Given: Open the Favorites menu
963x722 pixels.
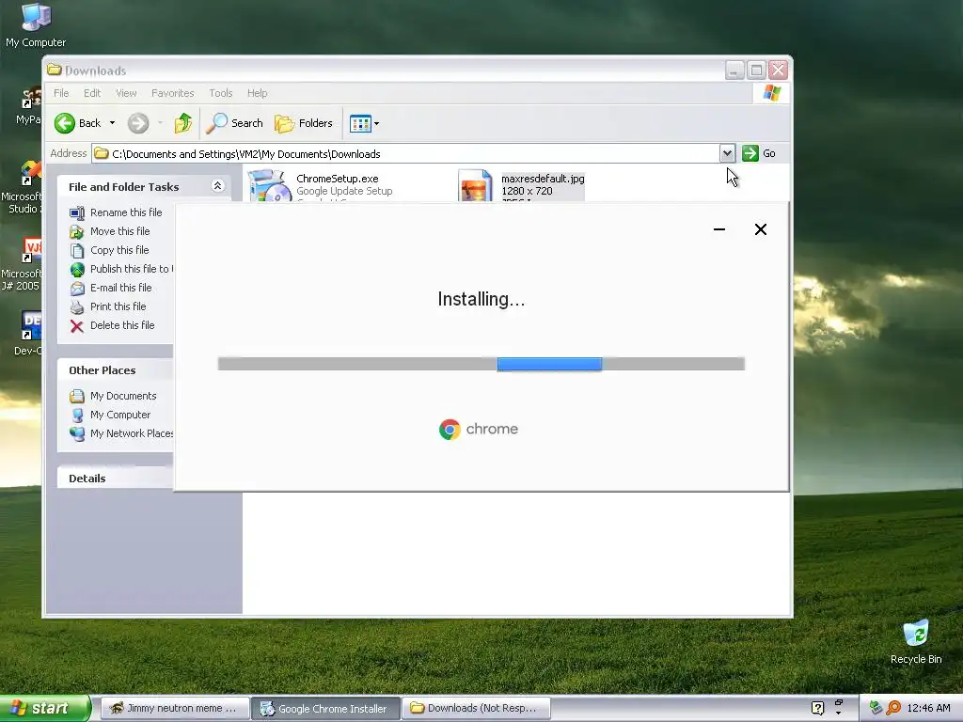Looking at the screenshot, I should click(173, 93).
